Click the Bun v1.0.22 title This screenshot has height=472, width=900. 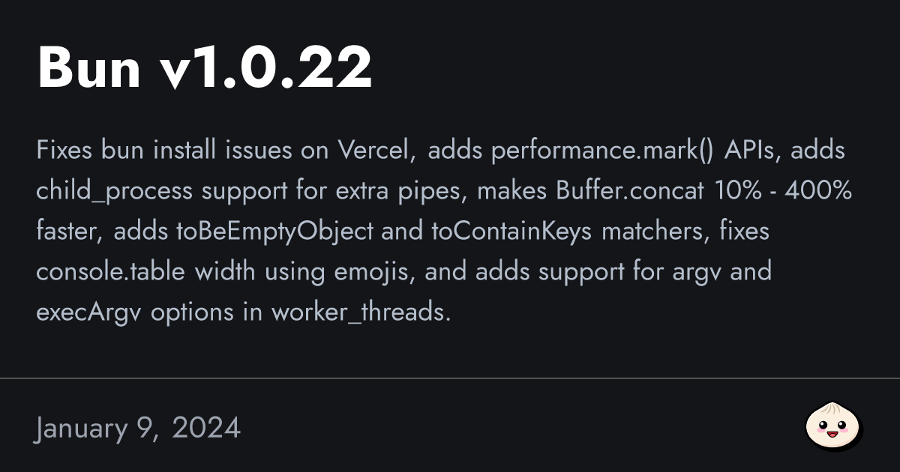[x=204, y=69]
